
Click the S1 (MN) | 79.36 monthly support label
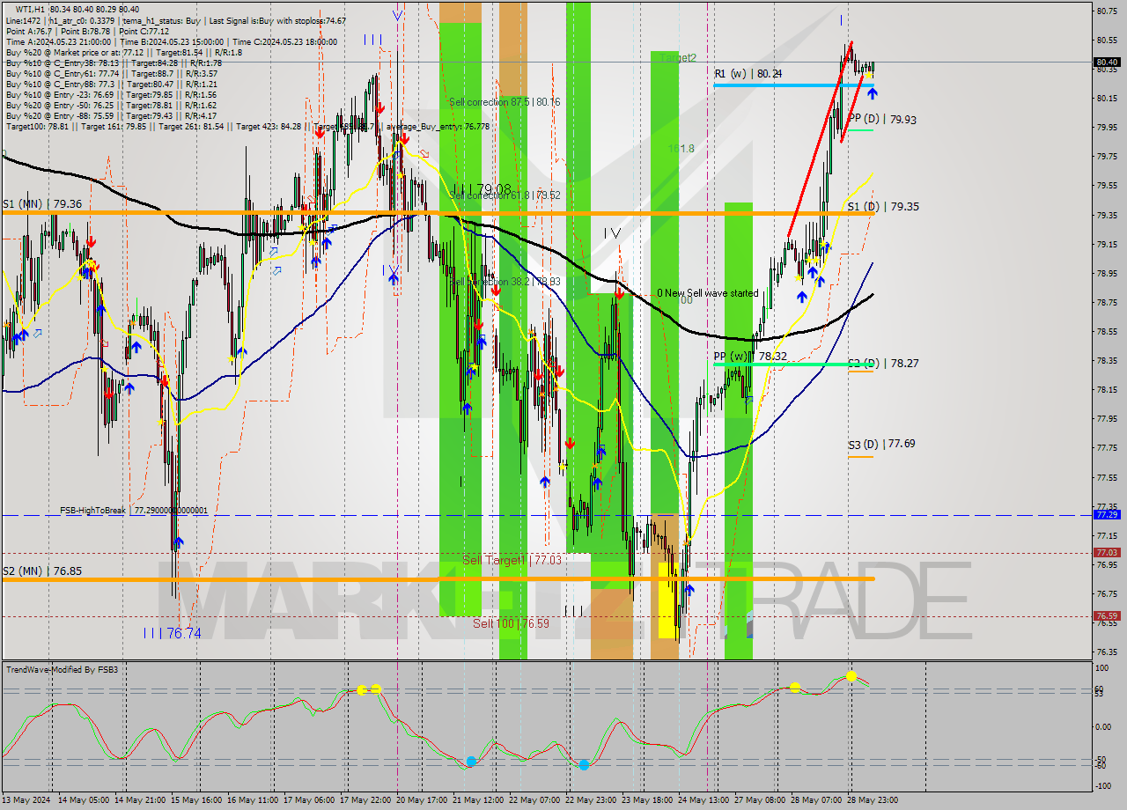click(x=42, y=203)
